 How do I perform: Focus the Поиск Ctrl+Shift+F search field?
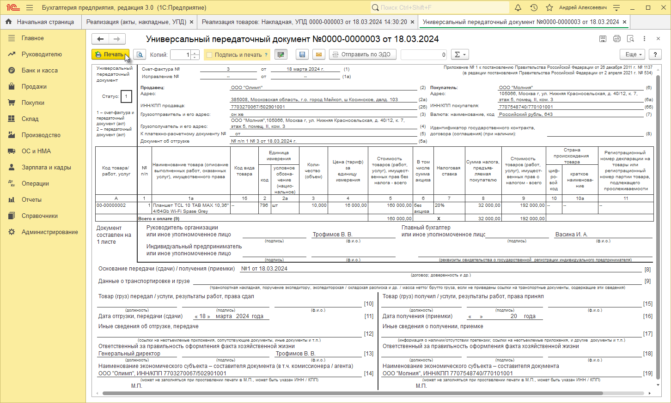439,8
